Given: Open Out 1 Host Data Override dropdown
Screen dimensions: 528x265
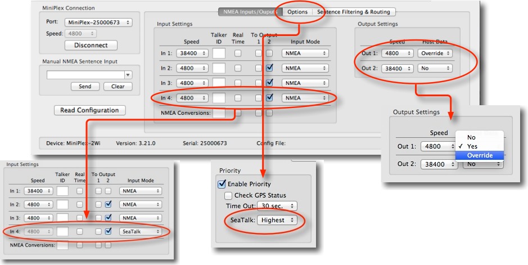Looking at the screenshot, I should click(x=435, y=53).
